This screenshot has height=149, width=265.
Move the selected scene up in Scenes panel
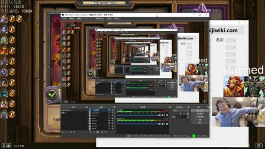click(x=71, y=132)
